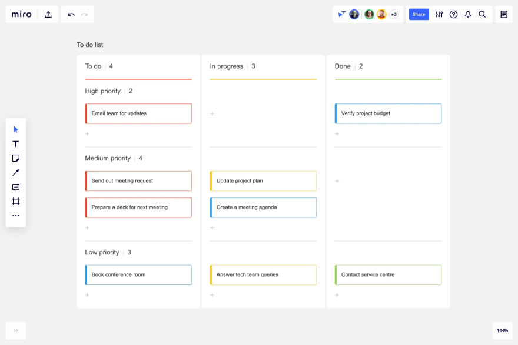Open the Email team for updates card
The image size is (518, 345).
138,113
